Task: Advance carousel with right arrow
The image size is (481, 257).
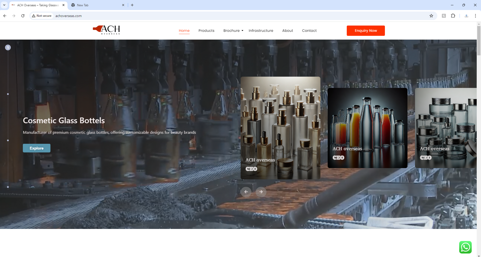Action: click(x=261, y=192)
